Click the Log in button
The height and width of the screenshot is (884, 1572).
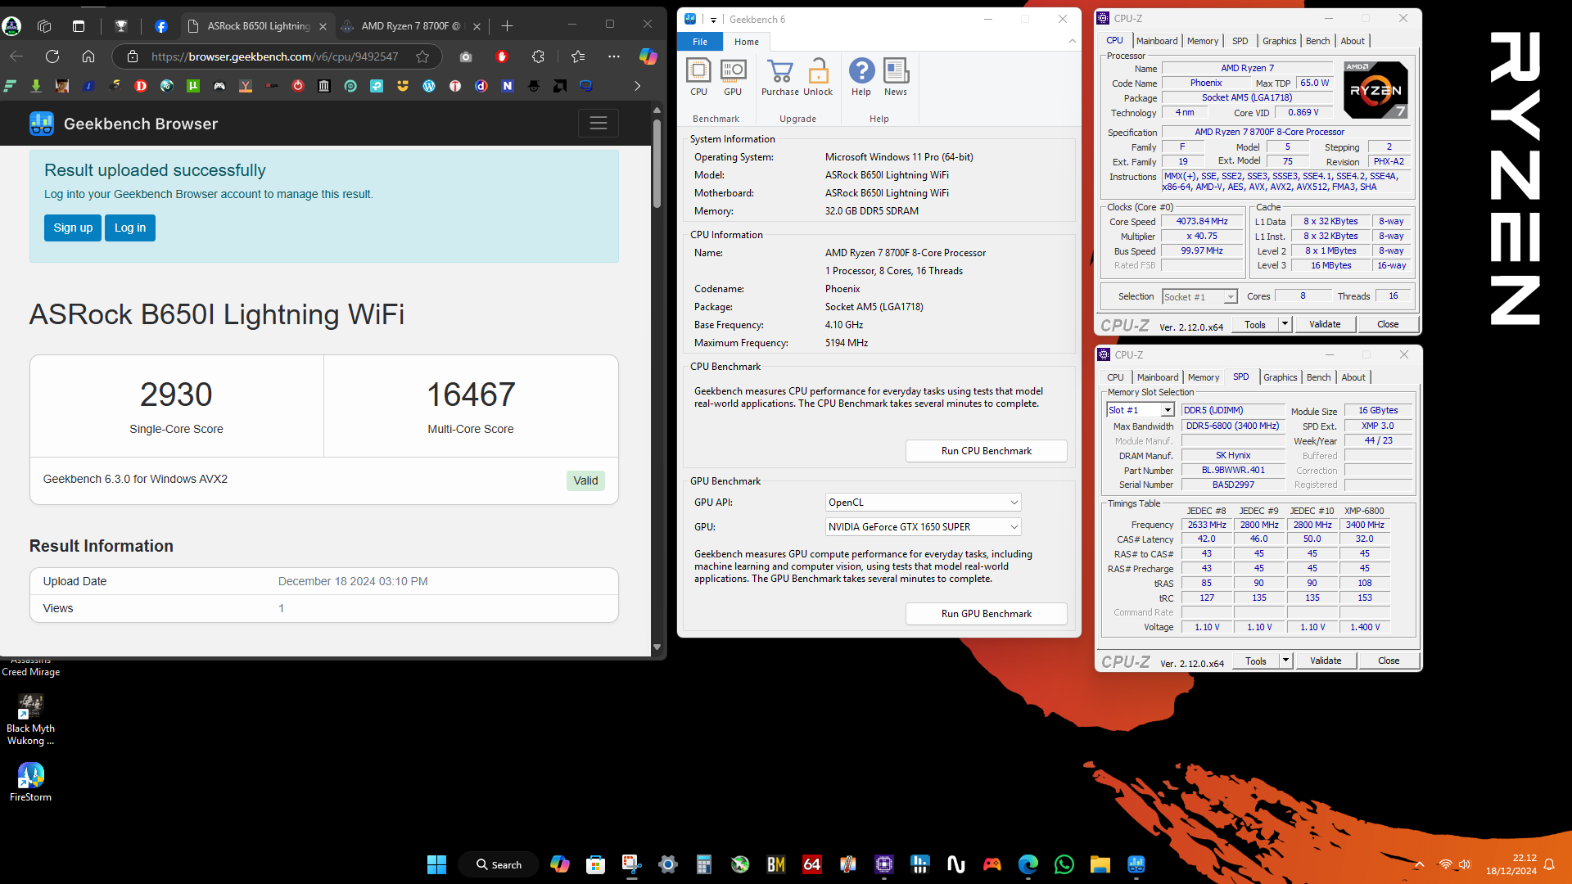click(x=130, y=228)
